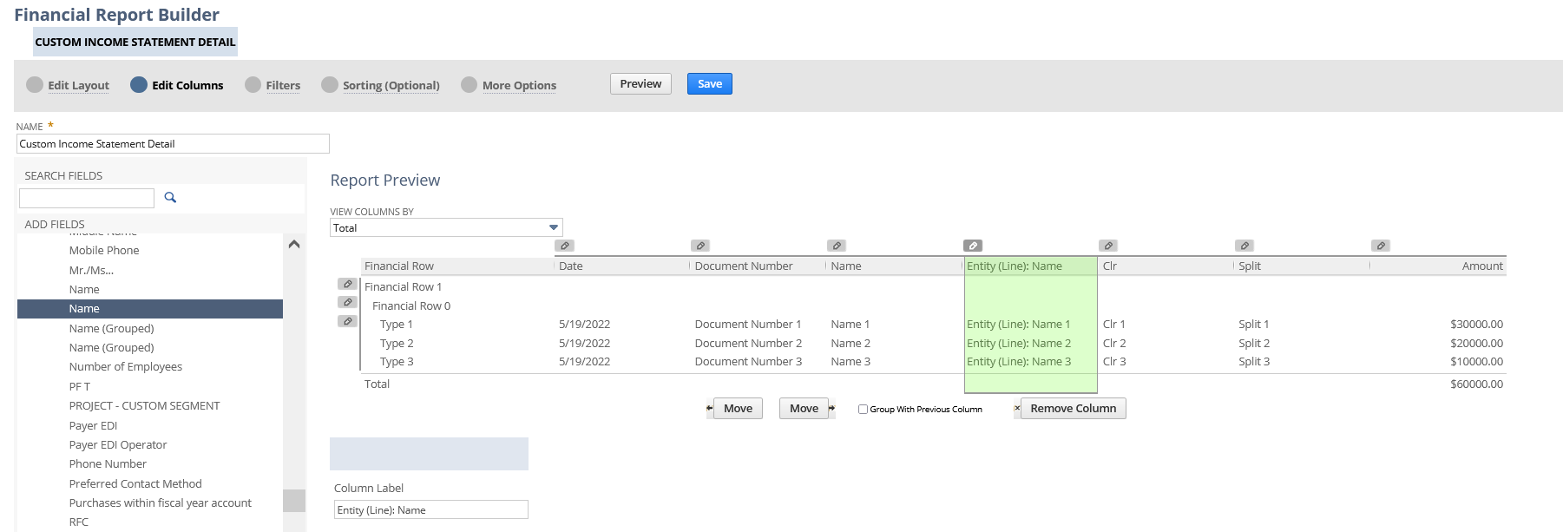Click the edit icon above Date column
Viewport: 1563px width, 532px height.
tap(565, 246)
